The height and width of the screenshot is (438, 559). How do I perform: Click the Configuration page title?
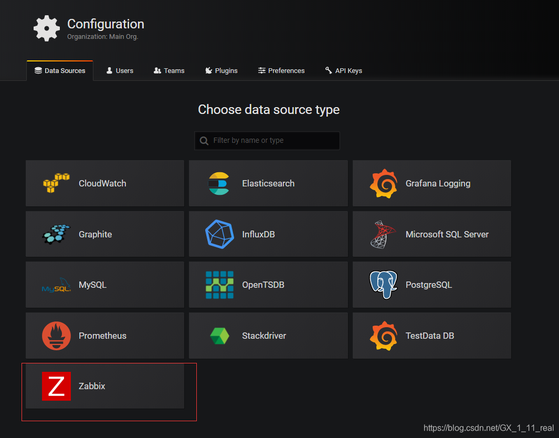tap(106, 24)
